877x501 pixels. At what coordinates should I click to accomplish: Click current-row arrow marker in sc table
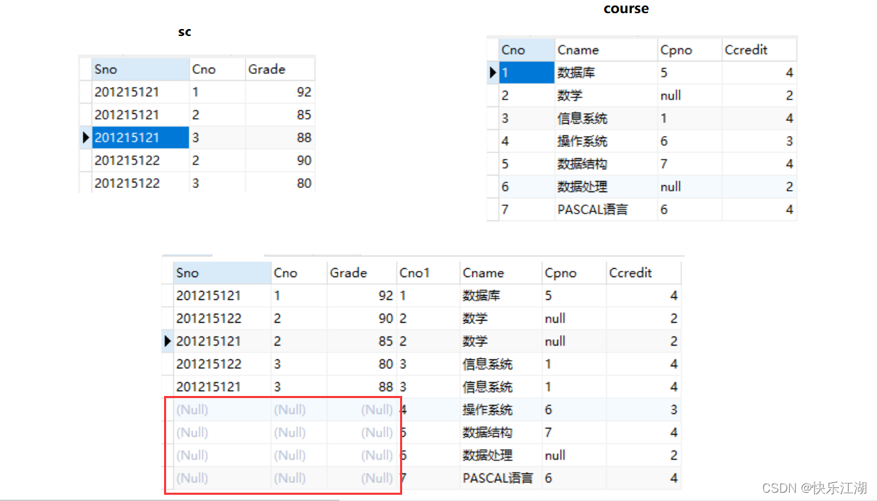(86, 138)
